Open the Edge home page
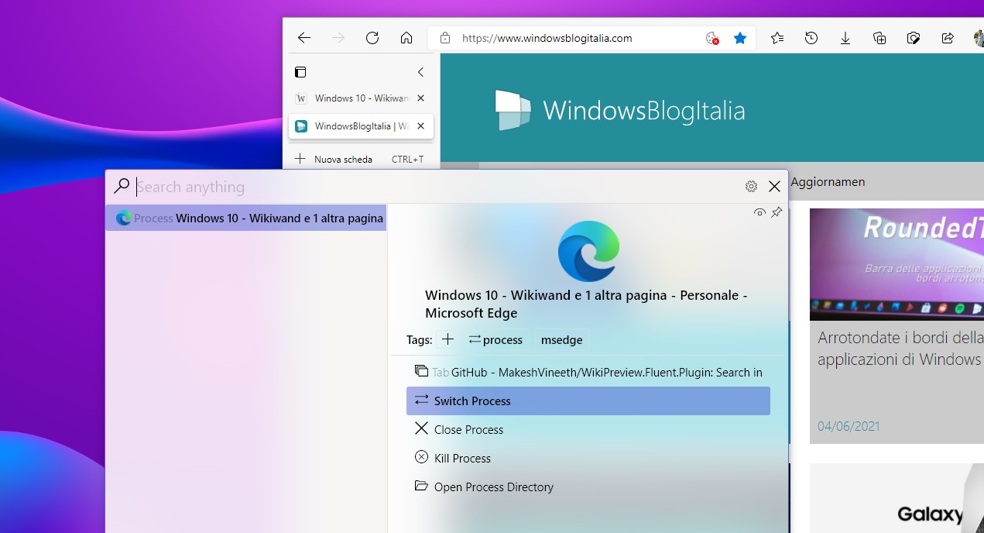 406,38
